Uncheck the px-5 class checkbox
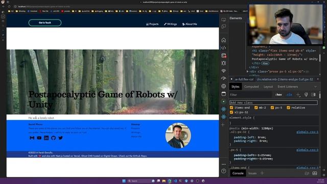This screenshot has width=327, height=184. click(x=272, y=108)
